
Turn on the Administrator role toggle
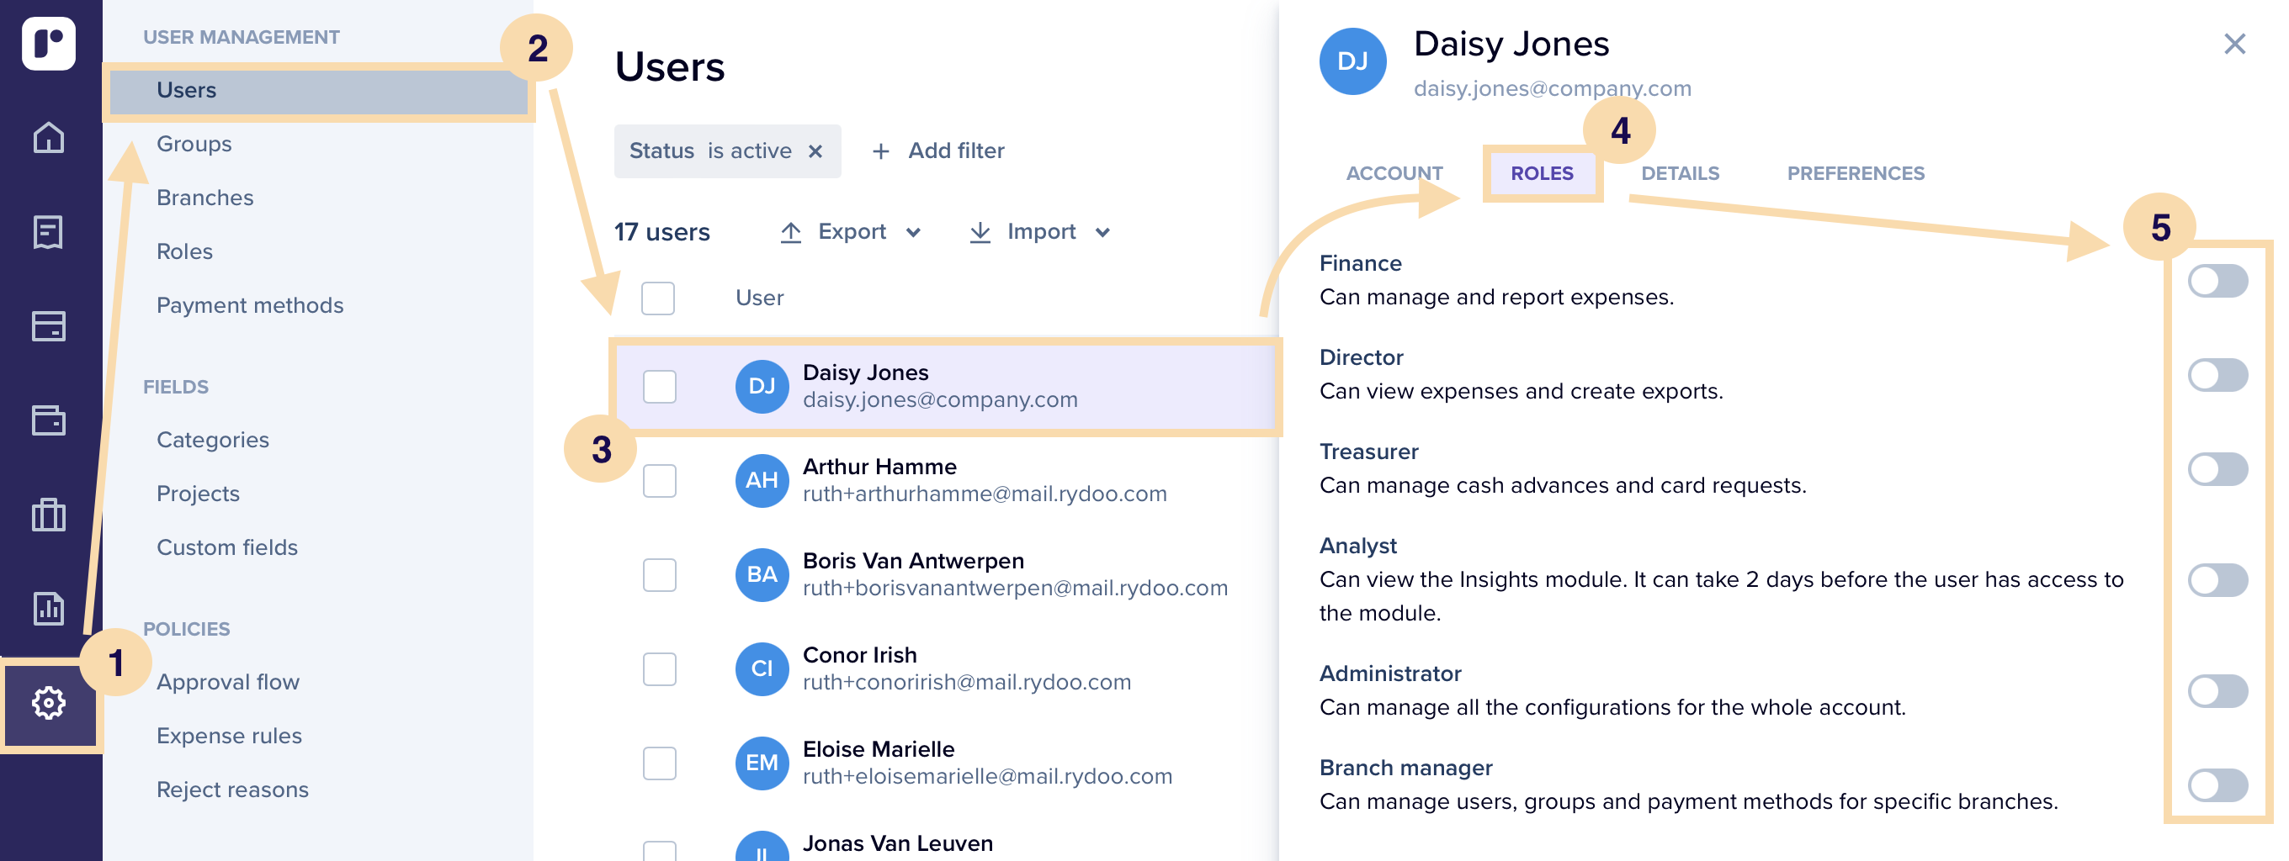(x=2217, y=691)
